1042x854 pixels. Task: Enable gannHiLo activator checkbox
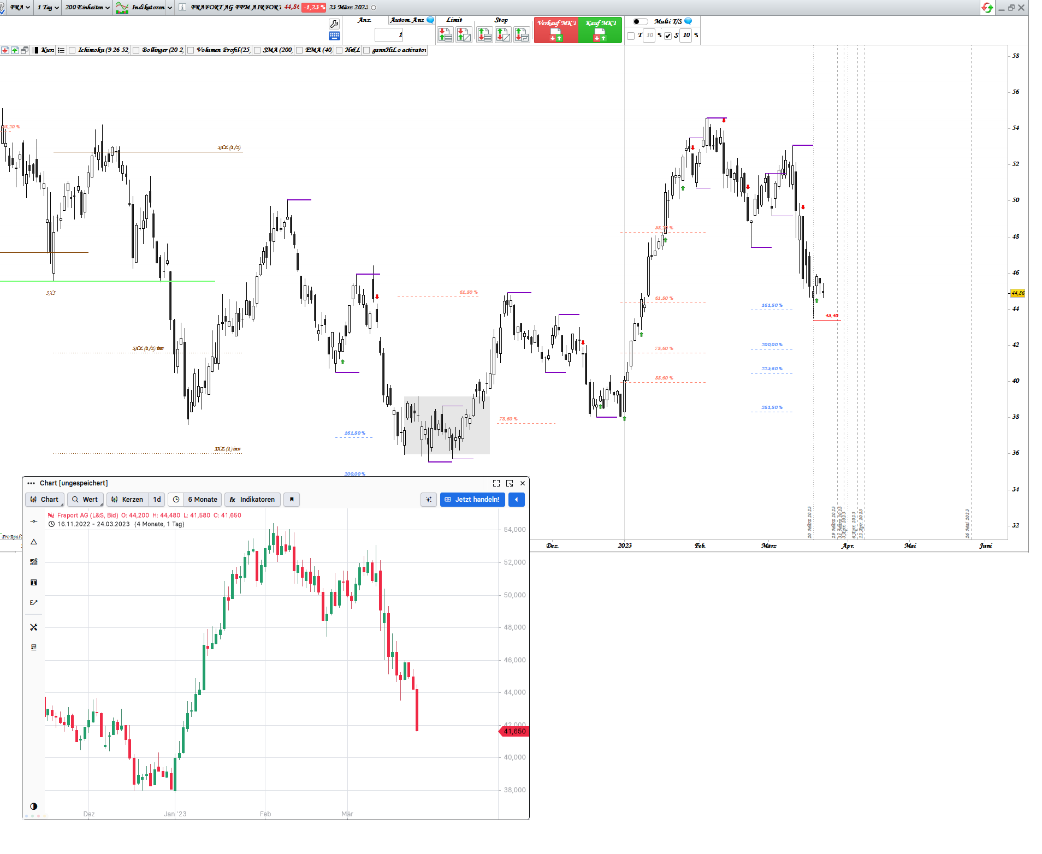tap(366, 50)
